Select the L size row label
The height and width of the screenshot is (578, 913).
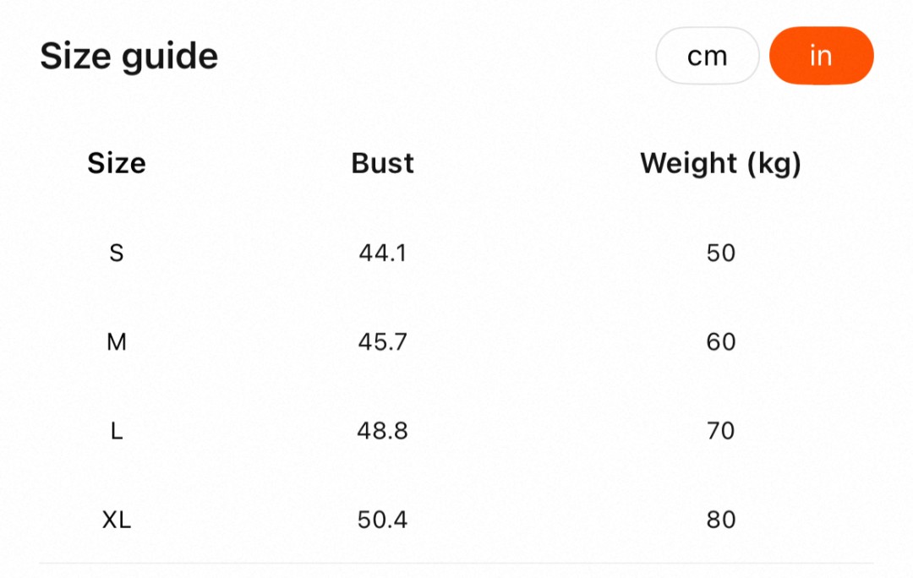coord(117,431)
